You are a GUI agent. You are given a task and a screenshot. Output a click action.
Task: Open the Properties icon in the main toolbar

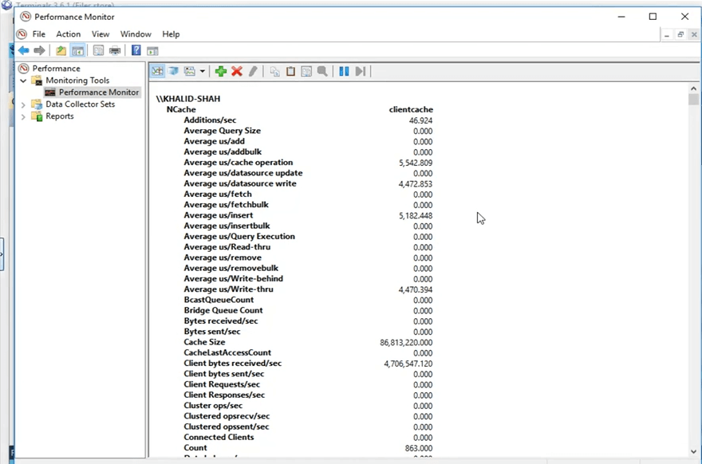[x=98, y=50]
